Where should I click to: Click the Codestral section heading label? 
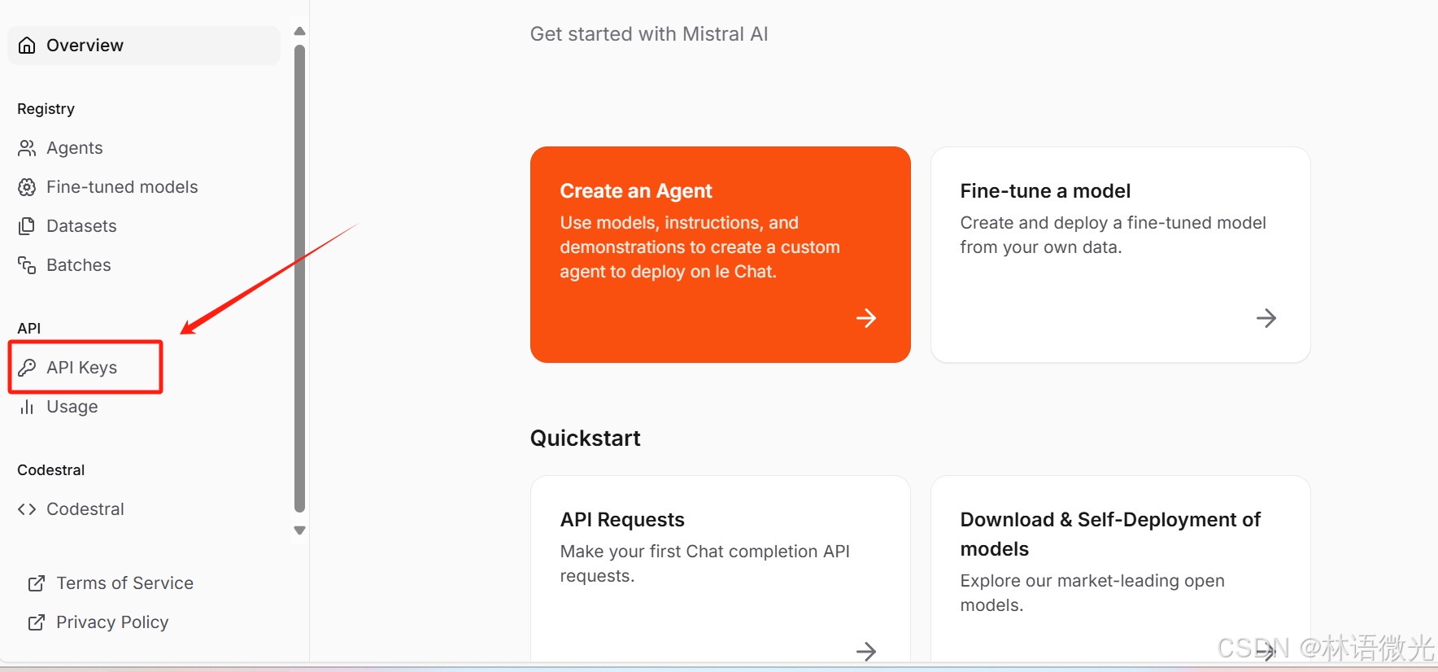click(50, 470)
